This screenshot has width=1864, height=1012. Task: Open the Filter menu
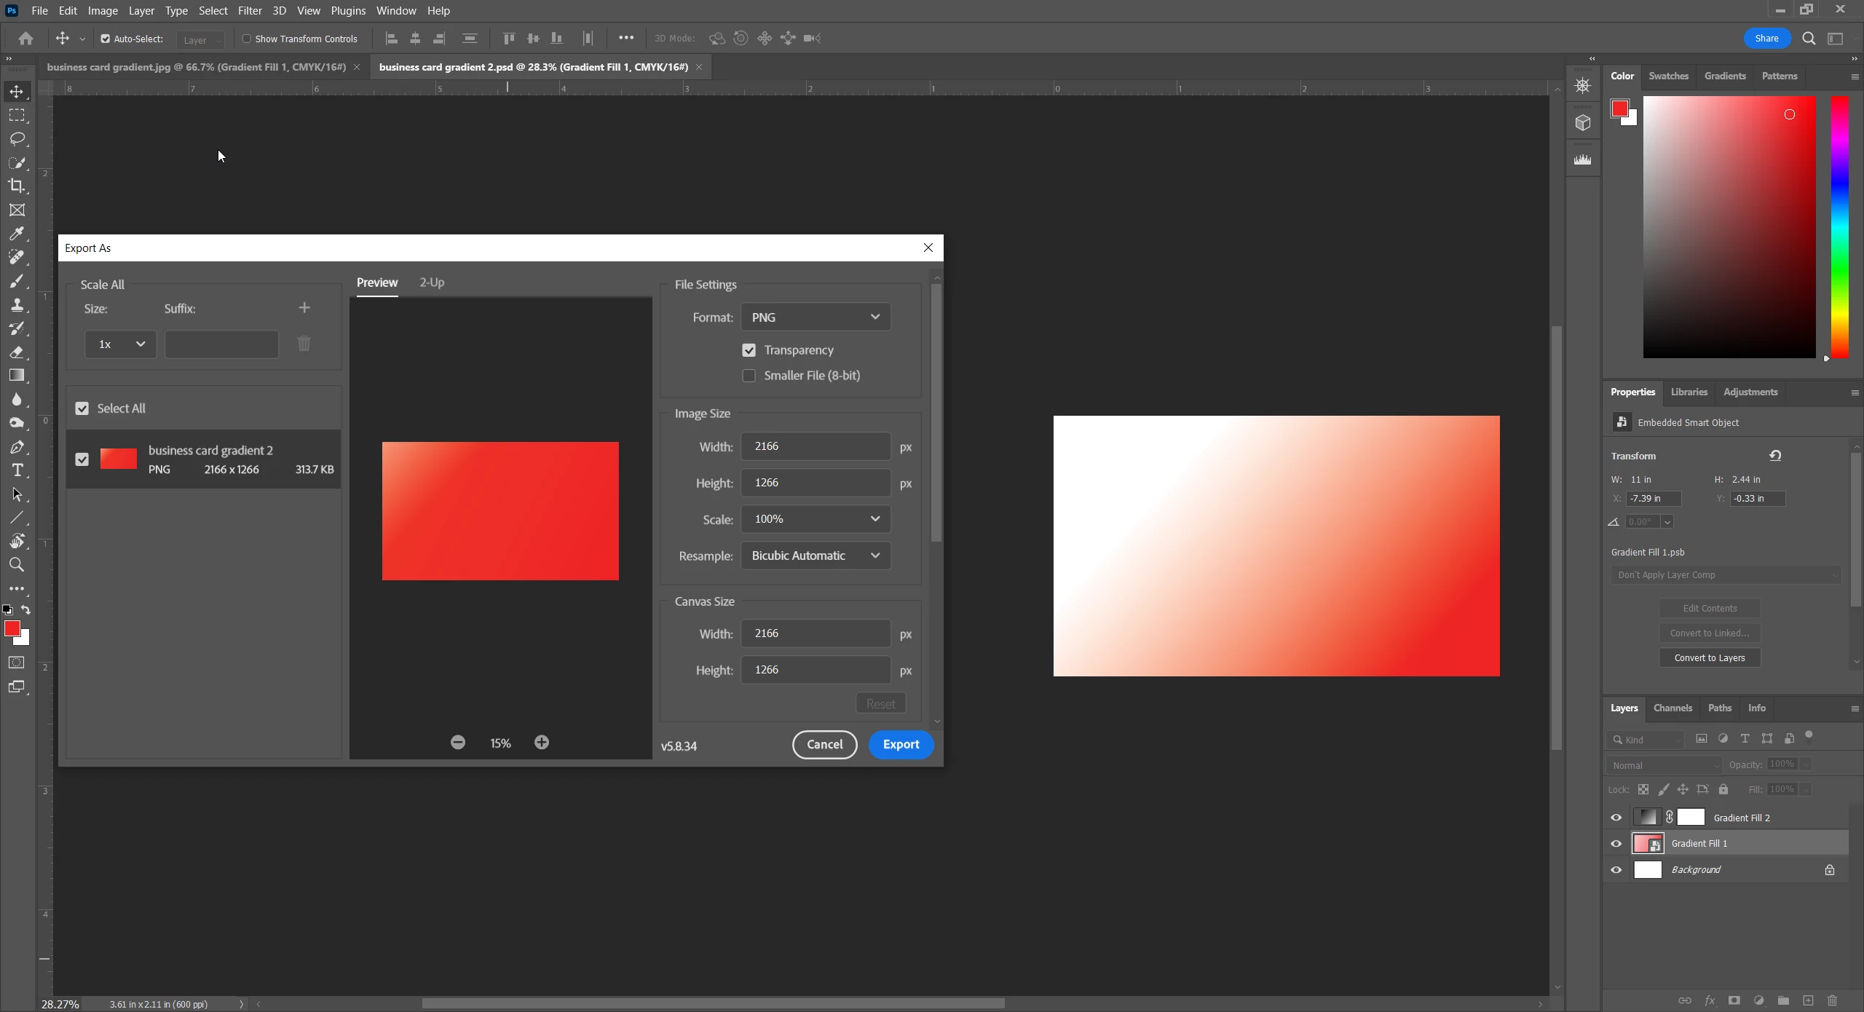250,11
